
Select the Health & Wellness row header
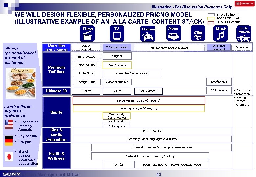click(56, 156)
